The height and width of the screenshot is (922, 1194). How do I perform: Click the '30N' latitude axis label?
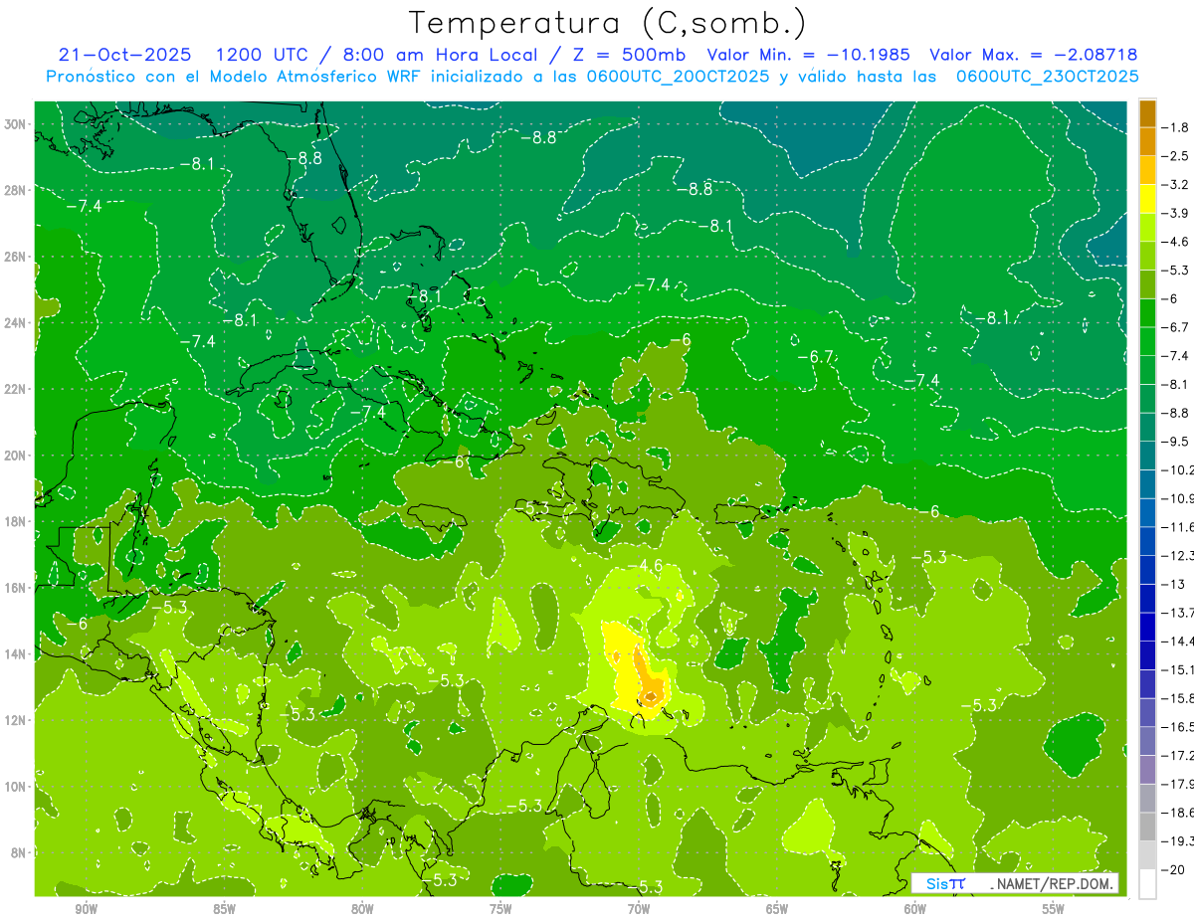point(17,124)
